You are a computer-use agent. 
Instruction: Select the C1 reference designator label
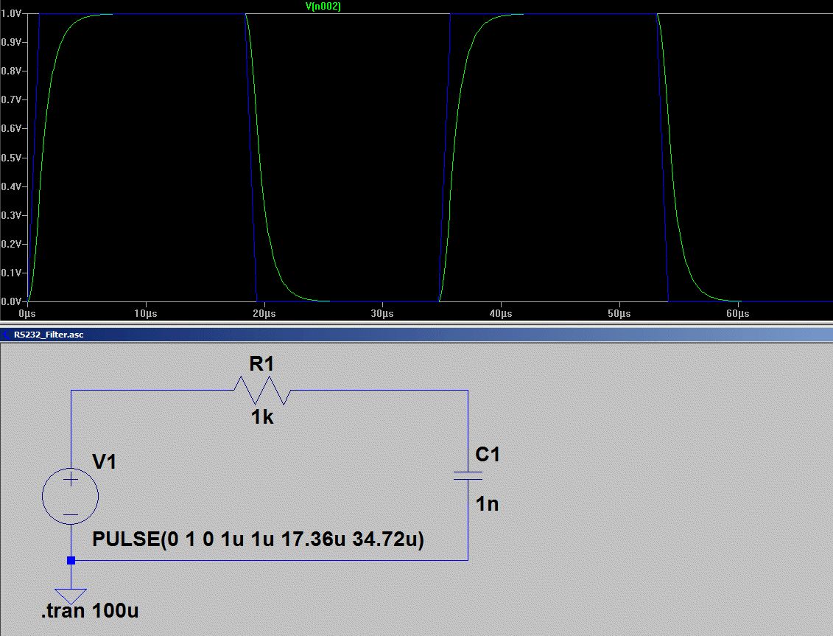pos(488,455)
